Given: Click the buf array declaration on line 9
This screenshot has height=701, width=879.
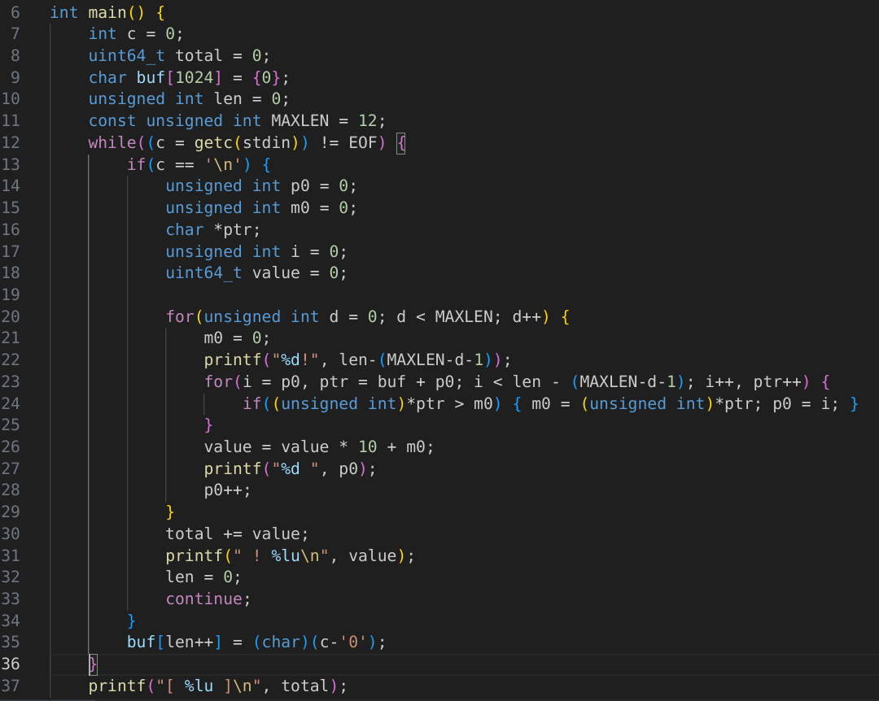Looking at the screenshot, I should pos(151,77).
